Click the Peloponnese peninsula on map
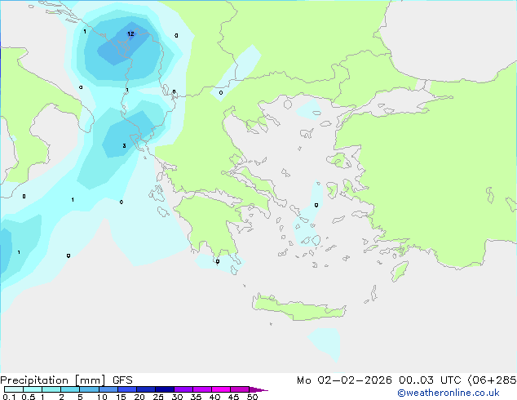 click(213, 224)
